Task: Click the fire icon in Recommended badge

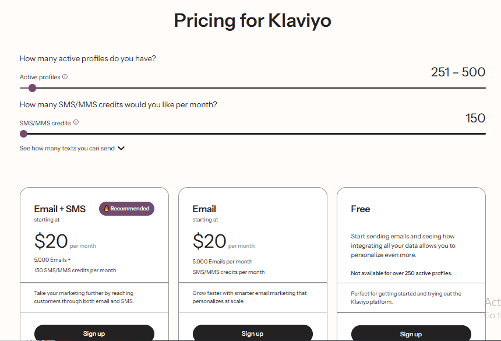Action: click(106, 209)
